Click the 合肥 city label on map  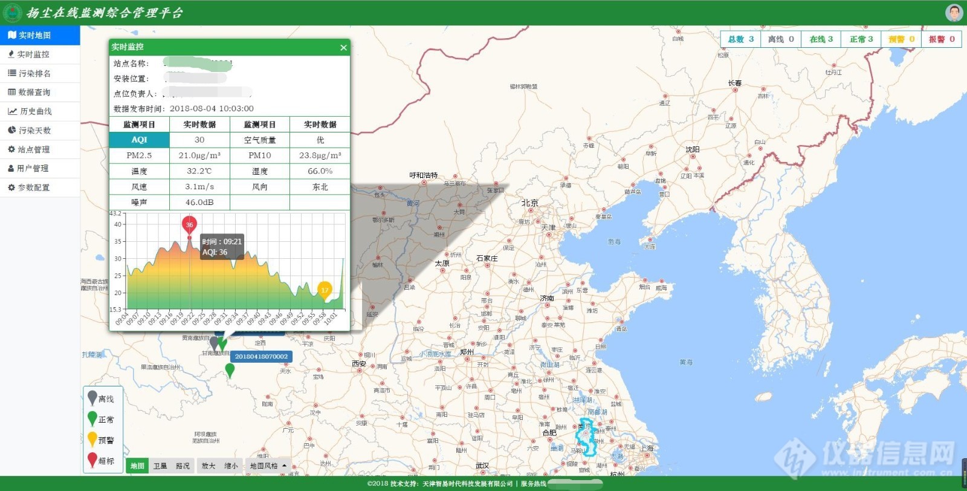point(549,432)
